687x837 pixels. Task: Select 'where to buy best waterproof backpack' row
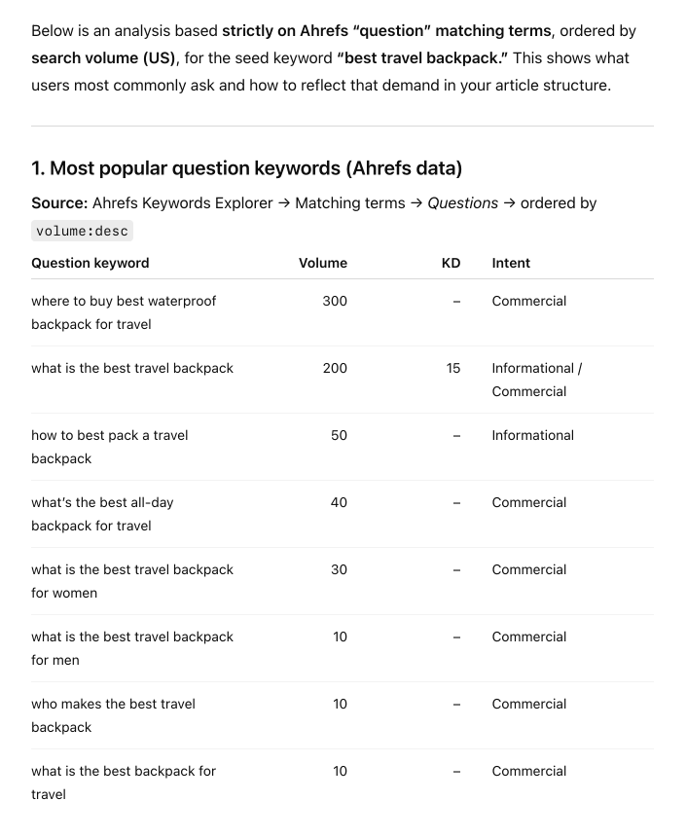pyautogui.click(x=124, y=312)
